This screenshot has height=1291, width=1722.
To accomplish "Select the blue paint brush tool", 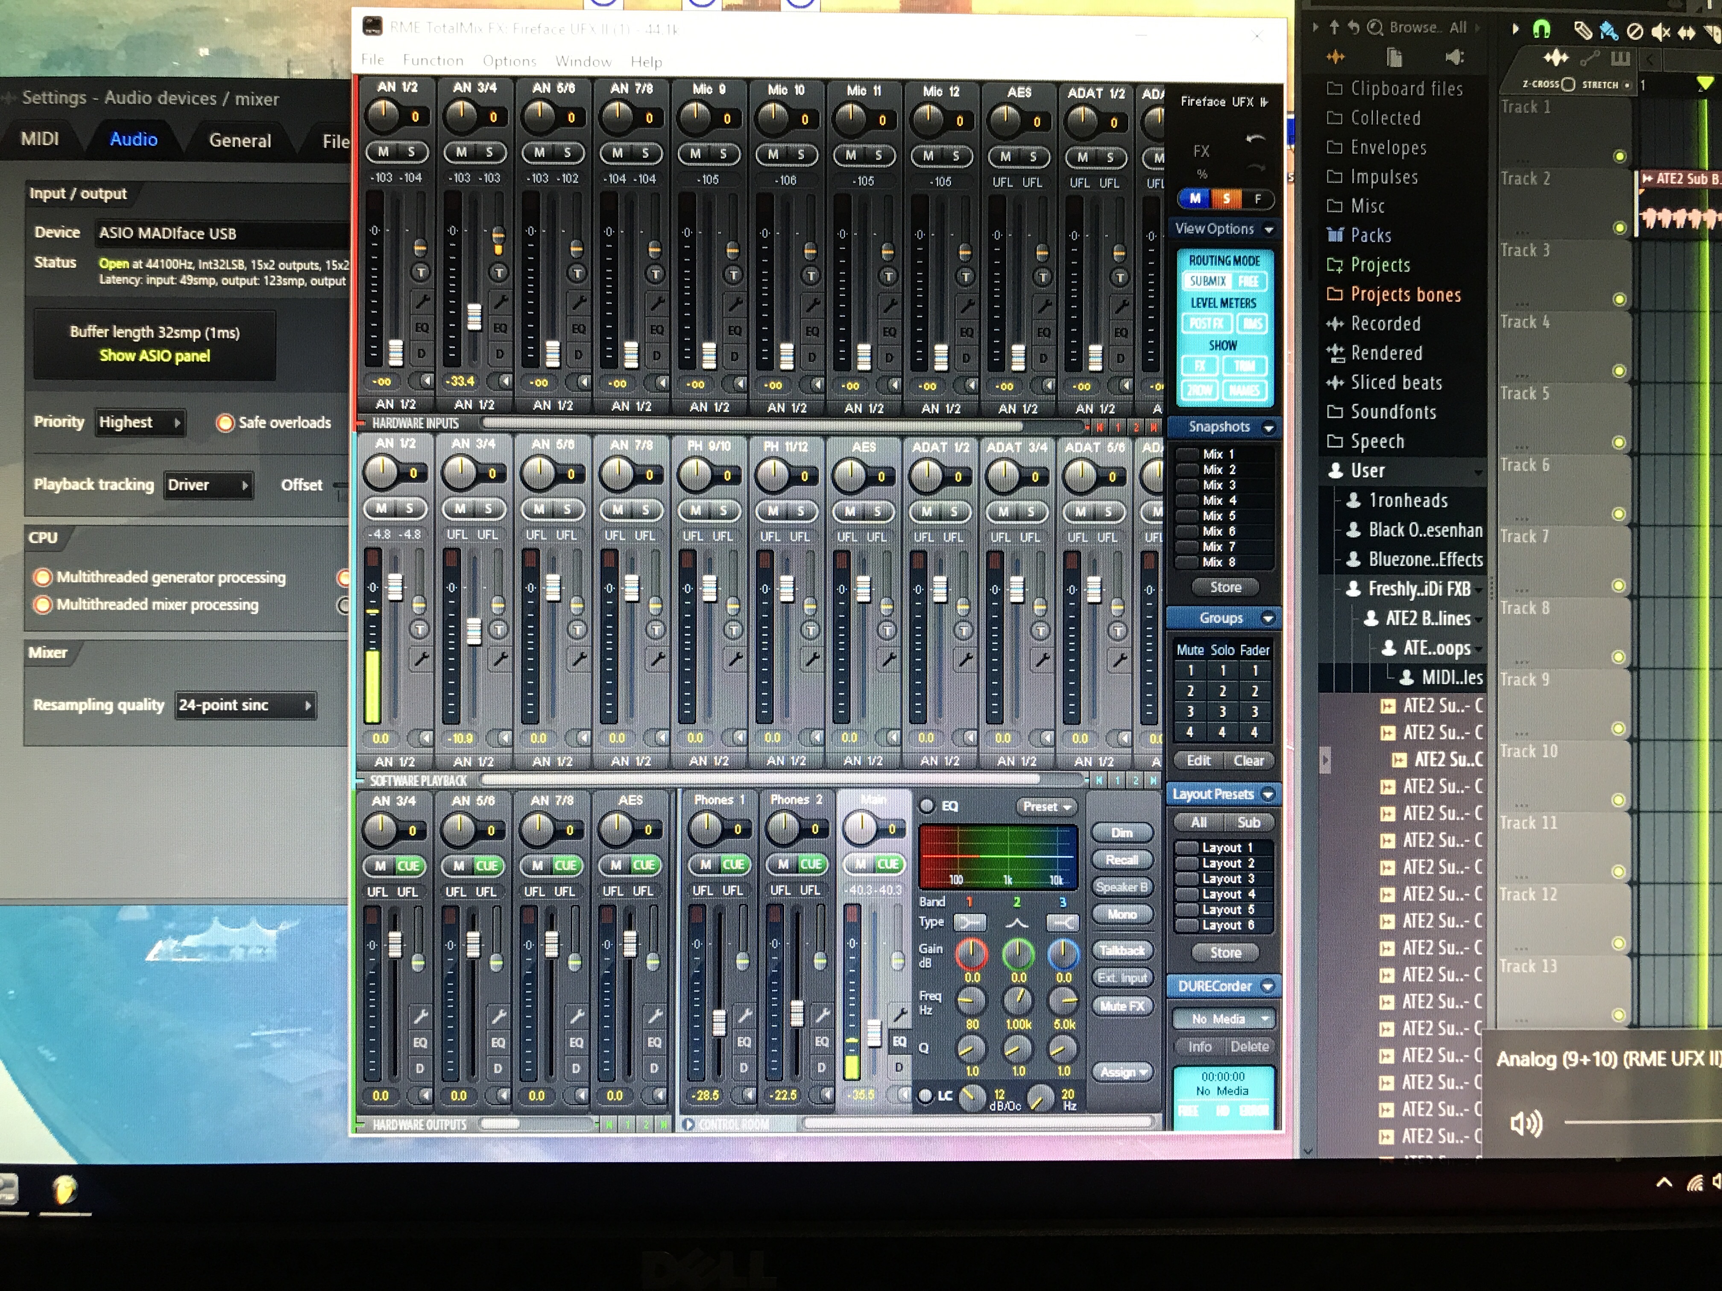I will pyautogui.click(x=1608, y=30).
